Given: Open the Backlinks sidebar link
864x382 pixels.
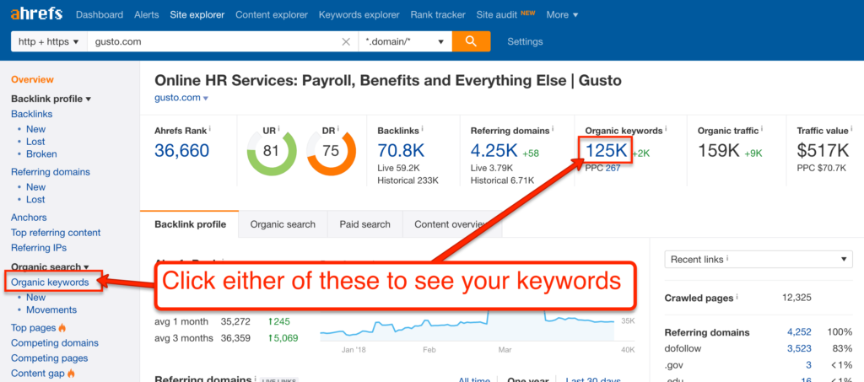Looking at the screenshot, I should click(x=32, y=114).
